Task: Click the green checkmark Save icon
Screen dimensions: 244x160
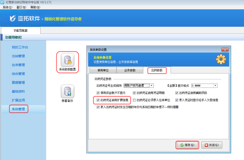Action: coord(182,145)
